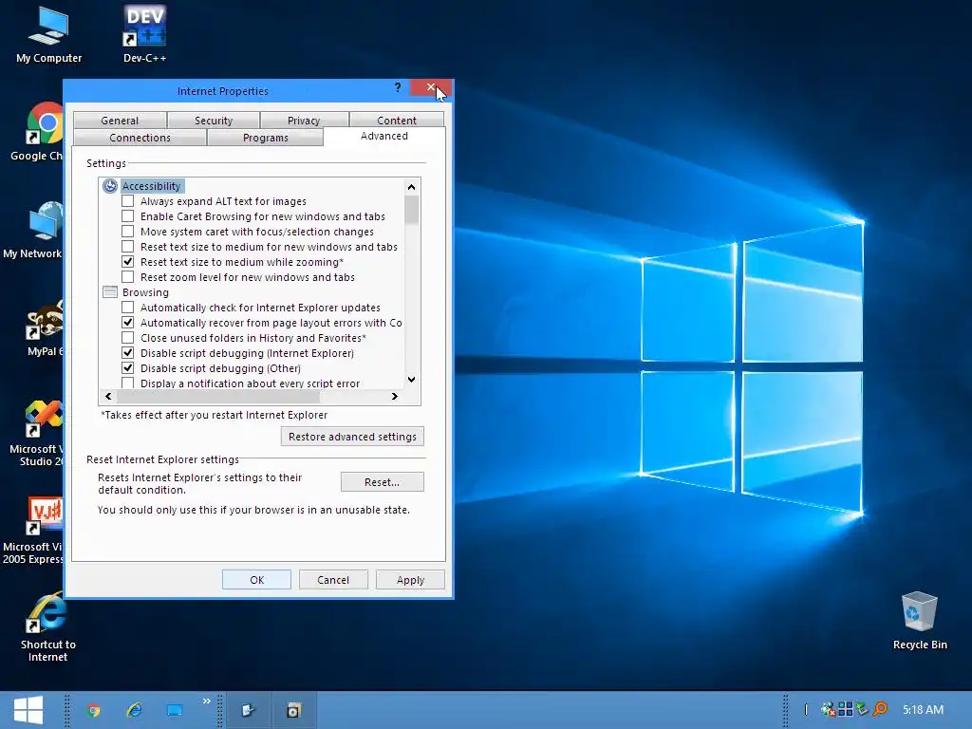Click settings list scroll down arrow
Viewport: 972px width, 729px height.
click(412, 380)
